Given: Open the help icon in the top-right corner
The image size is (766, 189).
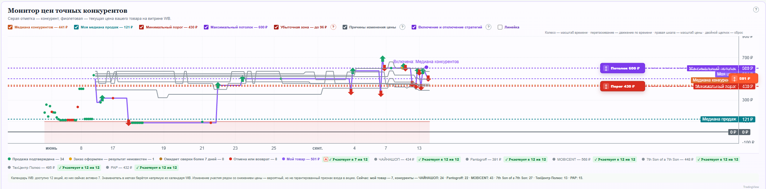Looking at the screenshot, I should [x=756, y=10].
